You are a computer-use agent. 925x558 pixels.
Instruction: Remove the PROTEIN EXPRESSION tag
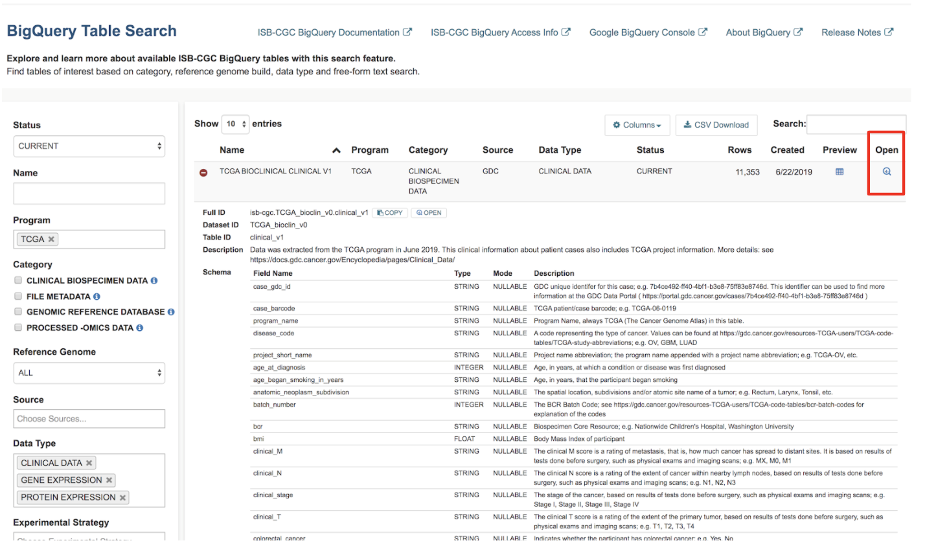[122, 497]
